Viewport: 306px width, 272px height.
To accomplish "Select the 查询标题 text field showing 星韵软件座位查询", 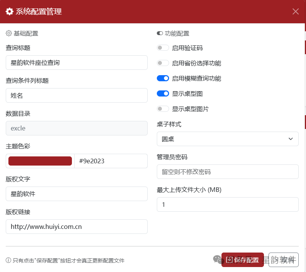I will point(76,63).
